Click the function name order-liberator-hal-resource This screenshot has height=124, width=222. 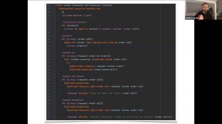click(x=83, y=5)
